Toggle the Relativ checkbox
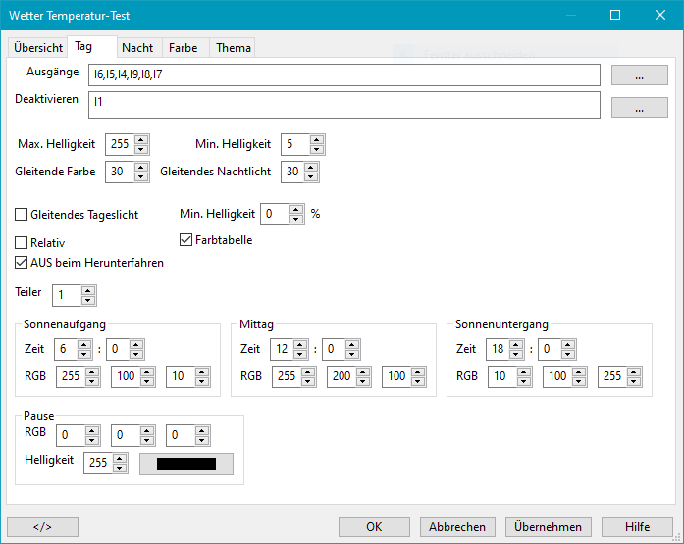This screenshot has width=684, height=544. click(x=22, y=242)
